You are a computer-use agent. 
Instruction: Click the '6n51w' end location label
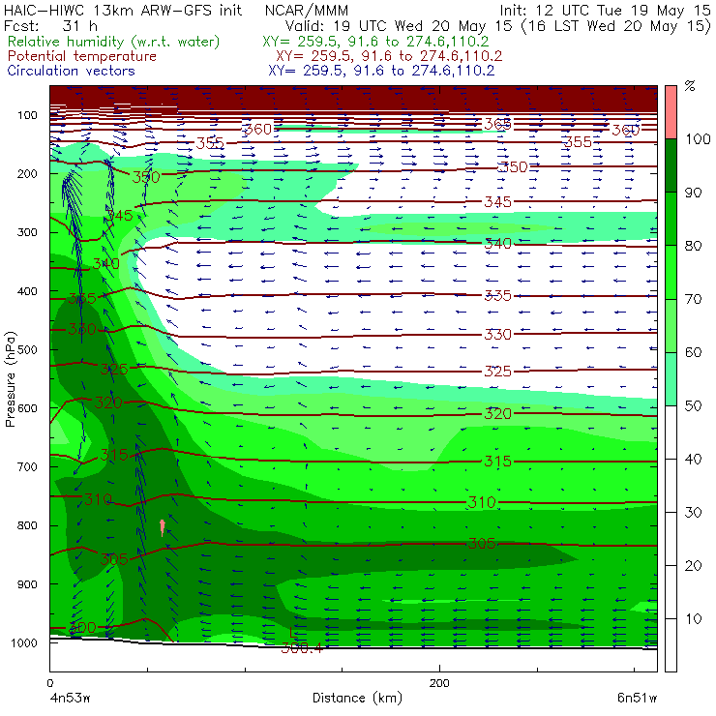tap(637, 698)
